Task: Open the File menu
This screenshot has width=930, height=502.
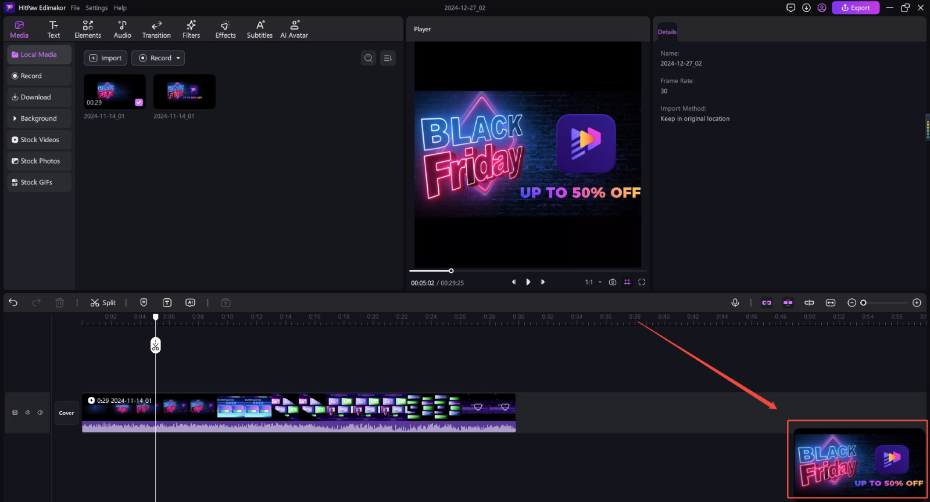Action: [x=75, y=8]
